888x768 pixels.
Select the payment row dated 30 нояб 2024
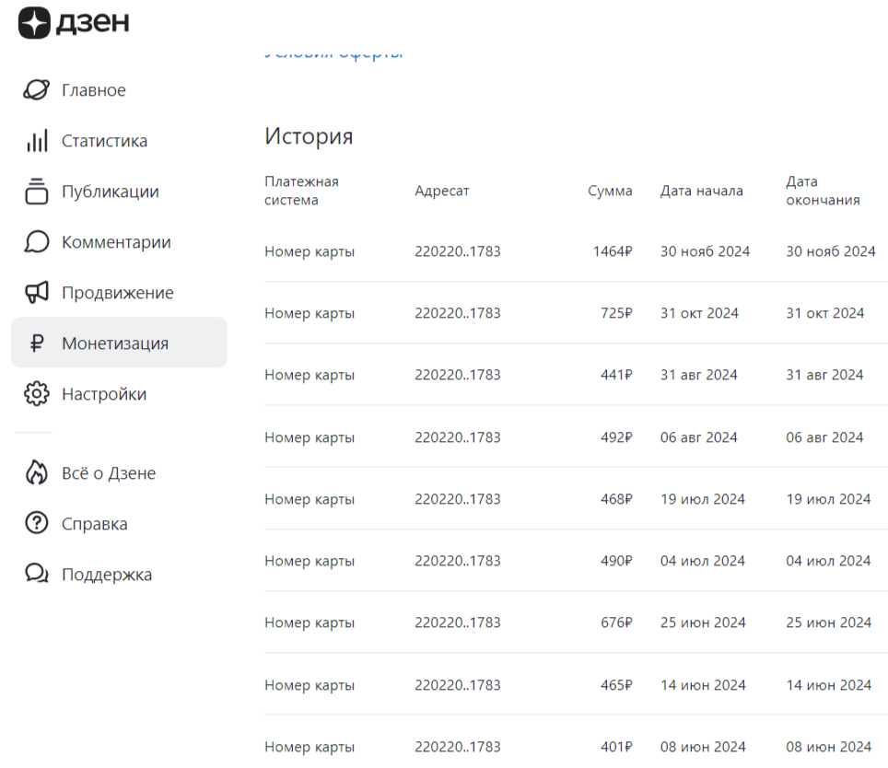567,250
